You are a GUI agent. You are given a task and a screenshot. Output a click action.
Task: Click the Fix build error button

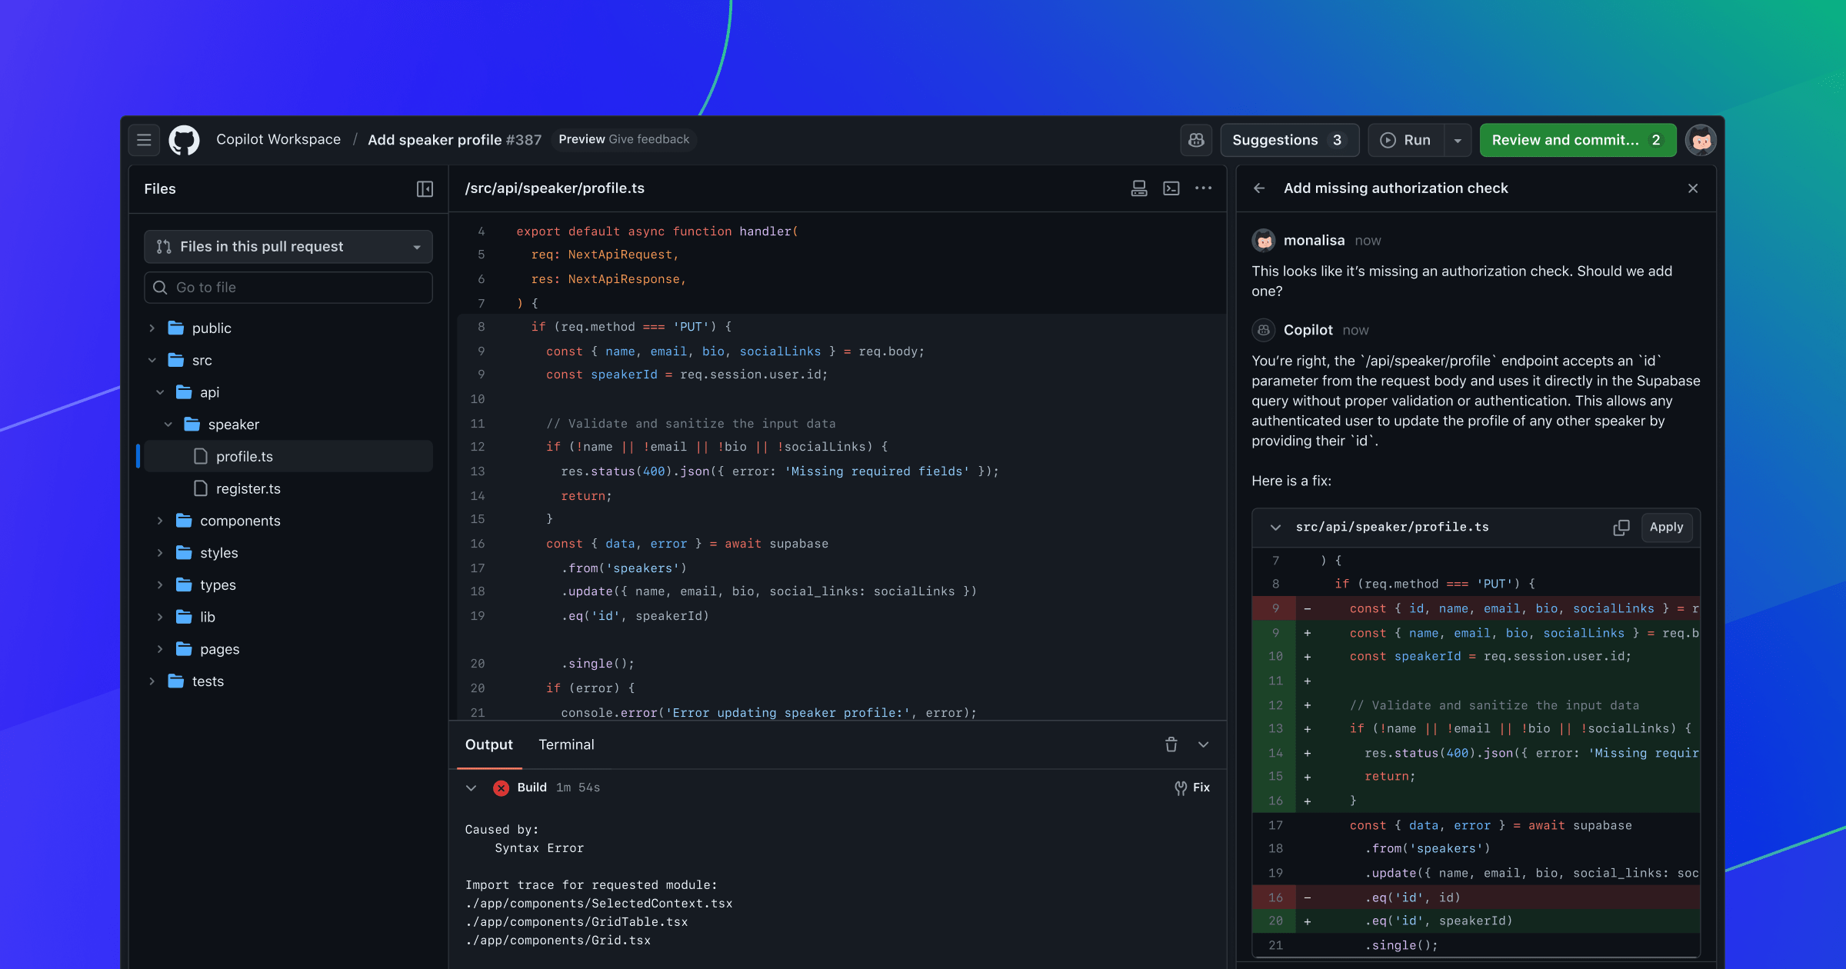1192,788
